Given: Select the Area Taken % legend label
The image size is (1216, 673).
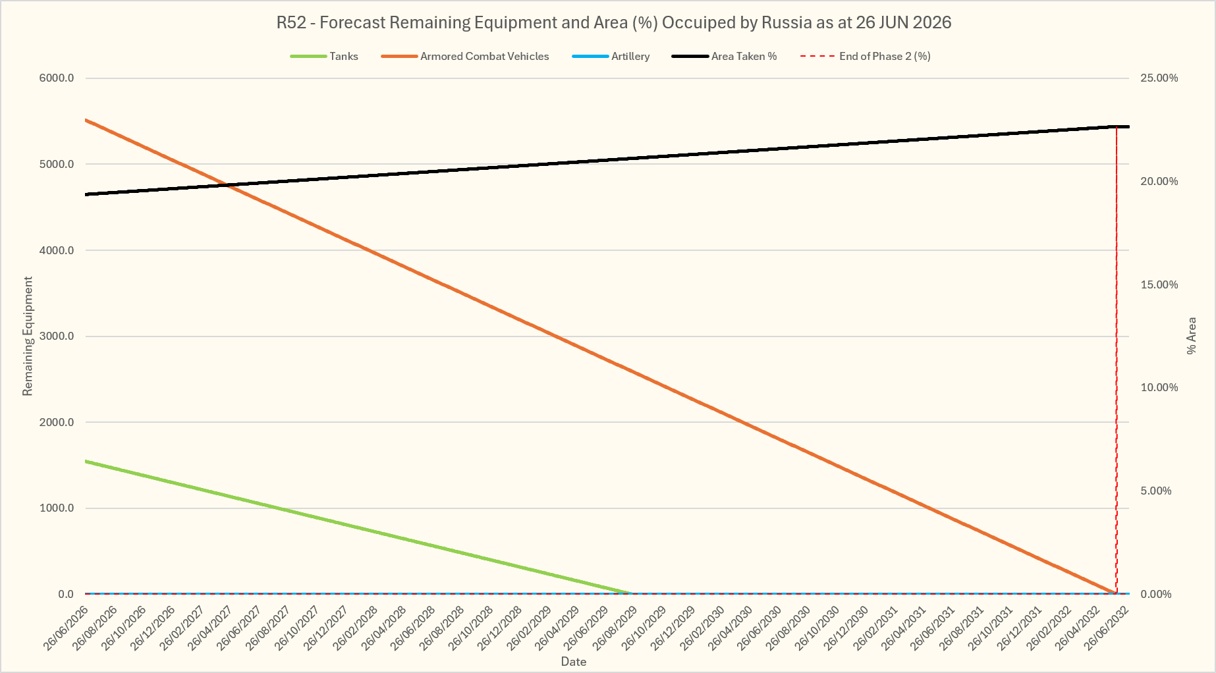Looking at the screenshot, I should click(x=744, y=57).
